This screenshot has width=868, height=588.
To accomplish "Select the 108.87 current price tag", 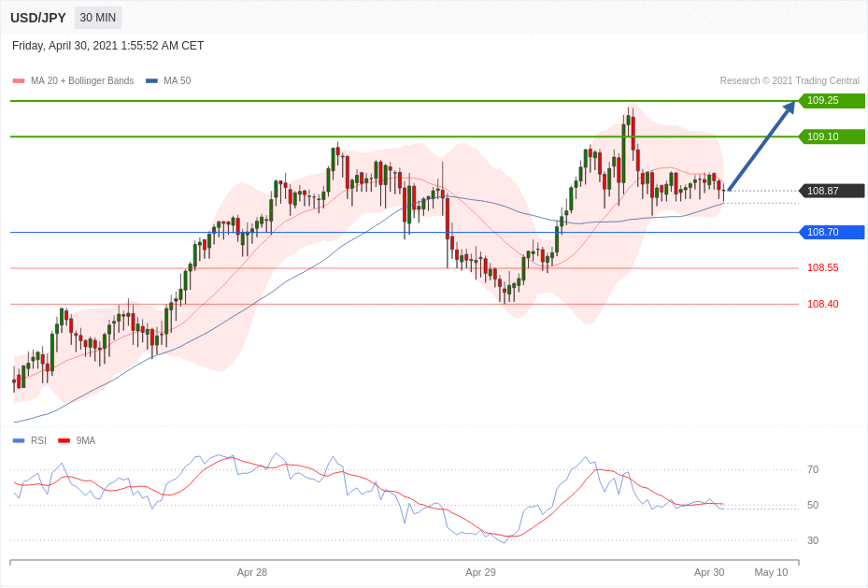I will (831, 191).
